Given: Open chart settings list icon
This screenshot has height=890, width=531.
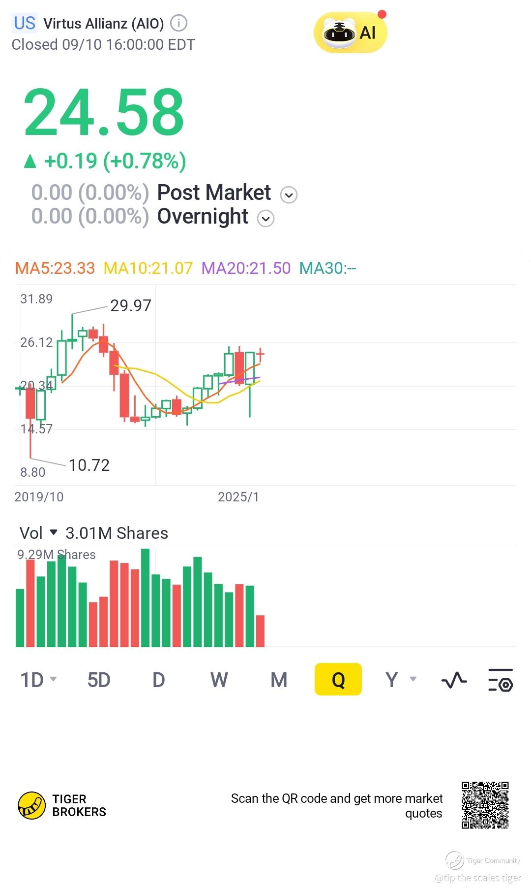Looking at the screenshot, I should [x=501, y=680].
